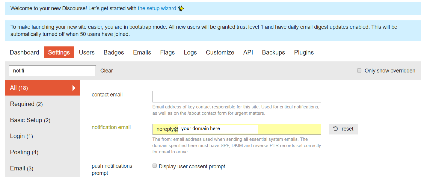The image size is (424, 177).
Task: Go to the Badges tab
Action: click(114, 52)
